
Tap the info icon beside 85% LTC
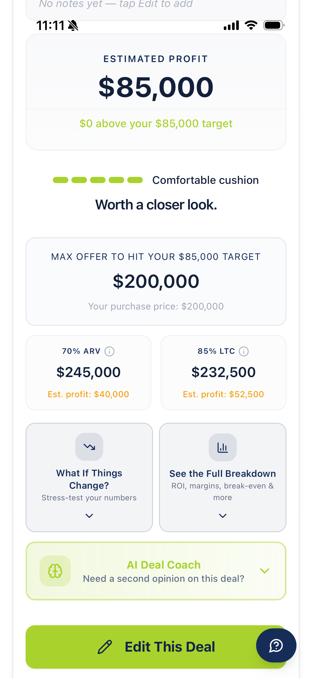pyautogui.click(x=243, y=351)
